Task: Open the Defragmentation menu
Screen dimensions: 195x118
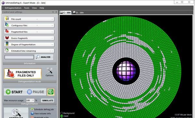Action: coord(13,8)
